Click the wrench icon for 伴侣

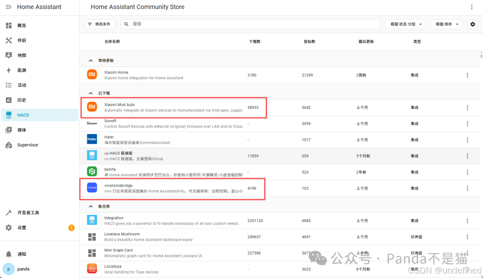pyautogui.click(x=8, y=40)
